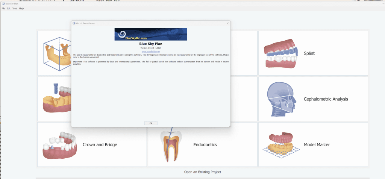Click the Blue Sky Plan title bar icon
385x179 pixels.
pyautogui.click(x=3, y=3)
